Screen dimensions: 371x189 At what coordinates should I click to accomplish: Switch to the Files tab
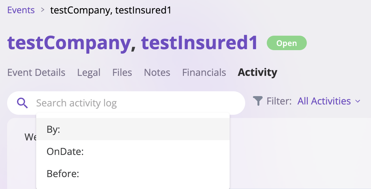point(122,72)
